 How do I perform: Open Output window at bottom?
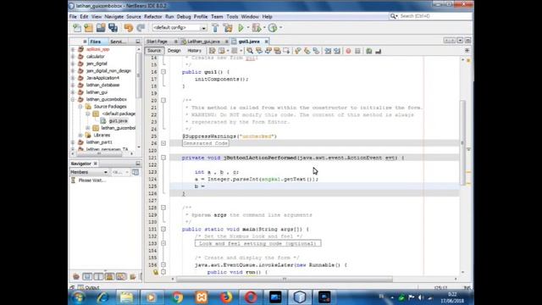[x=89, y=287]
